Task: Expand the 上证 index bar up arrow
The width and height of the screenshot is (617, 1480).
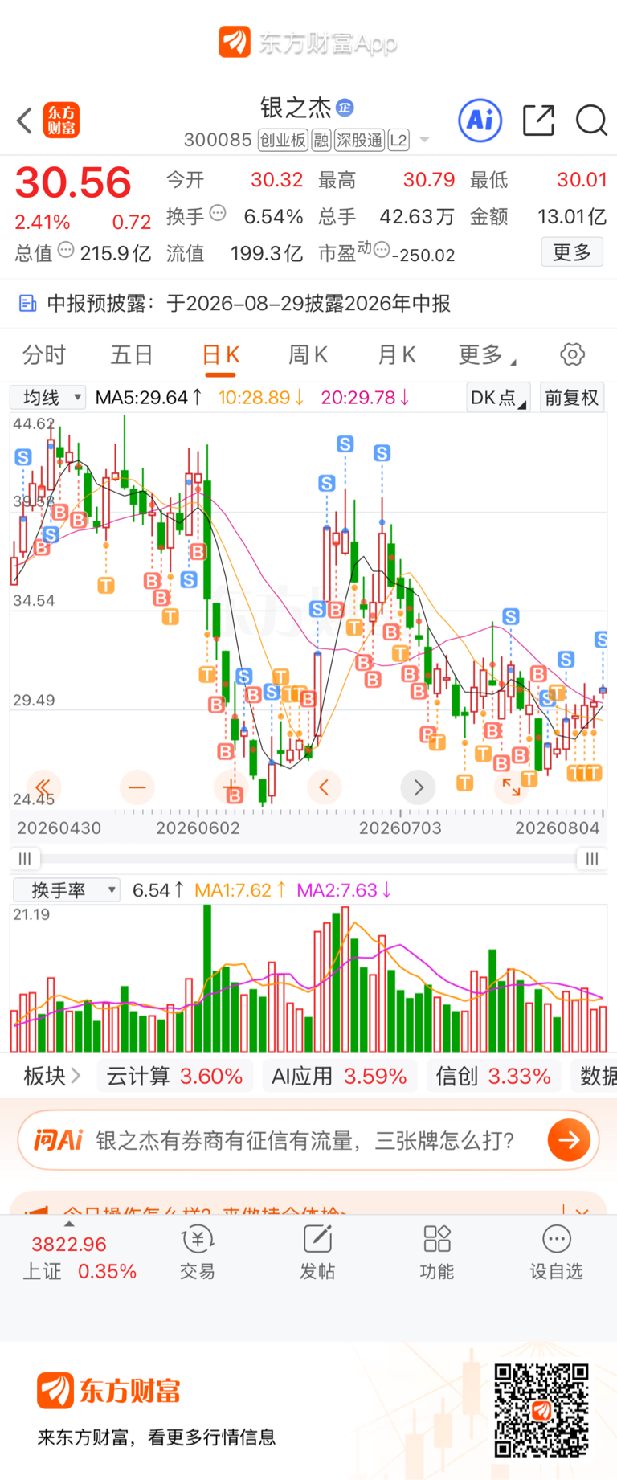Action: tap(69, 1224)
